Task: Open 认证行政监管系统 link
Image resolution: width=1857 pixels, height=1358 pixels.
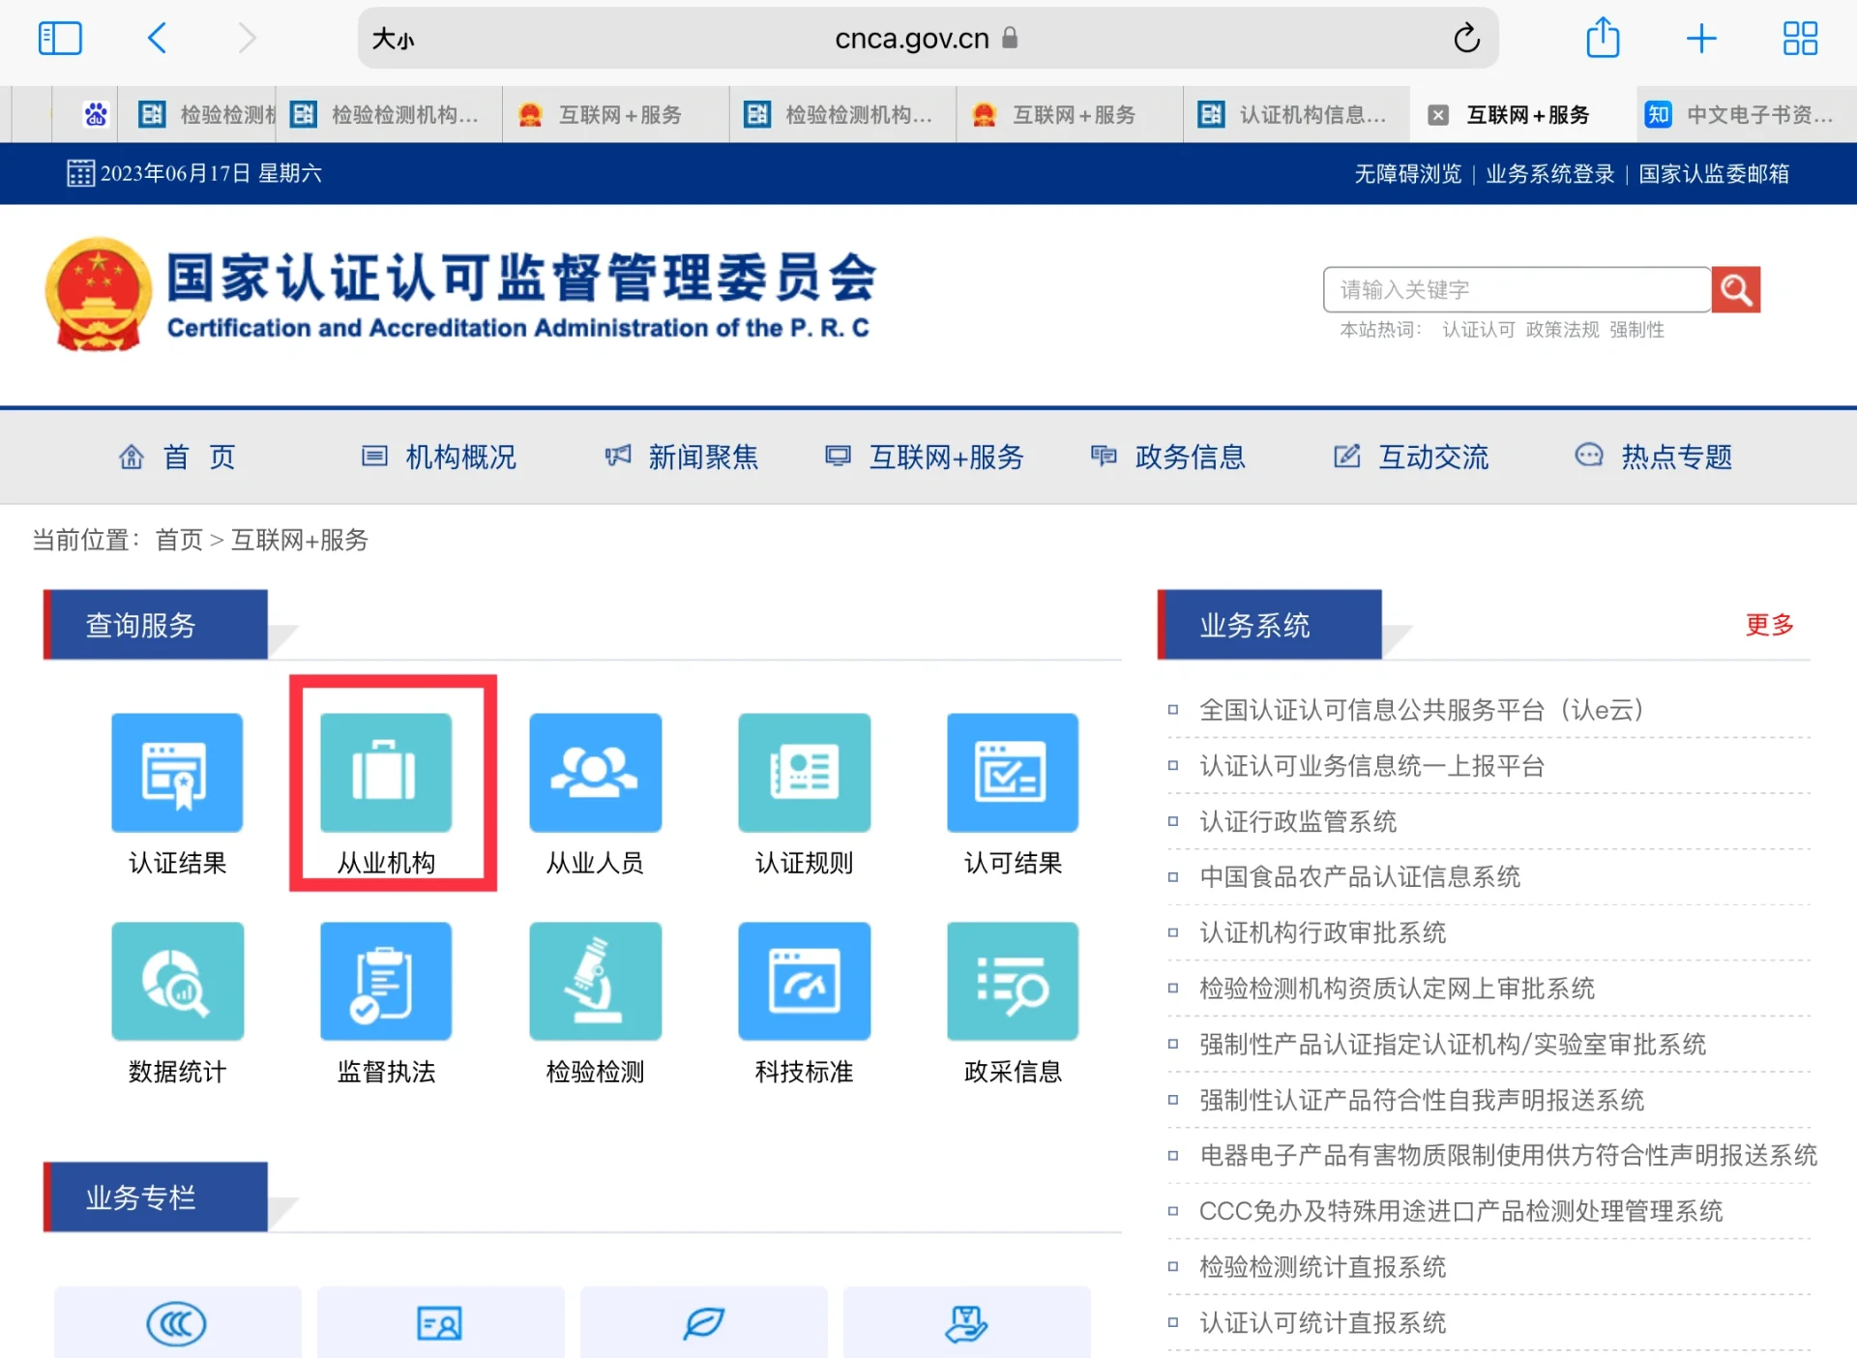Action: coord(1298,821)
